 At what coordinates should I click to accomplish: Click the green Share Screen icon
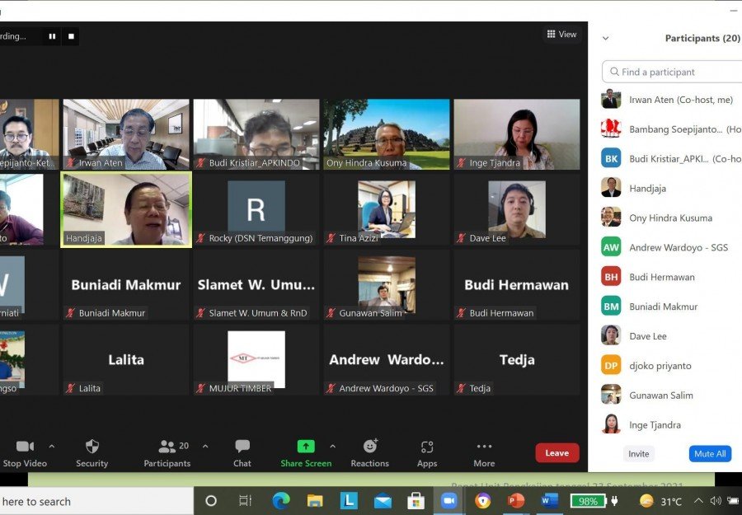(306, 446)
